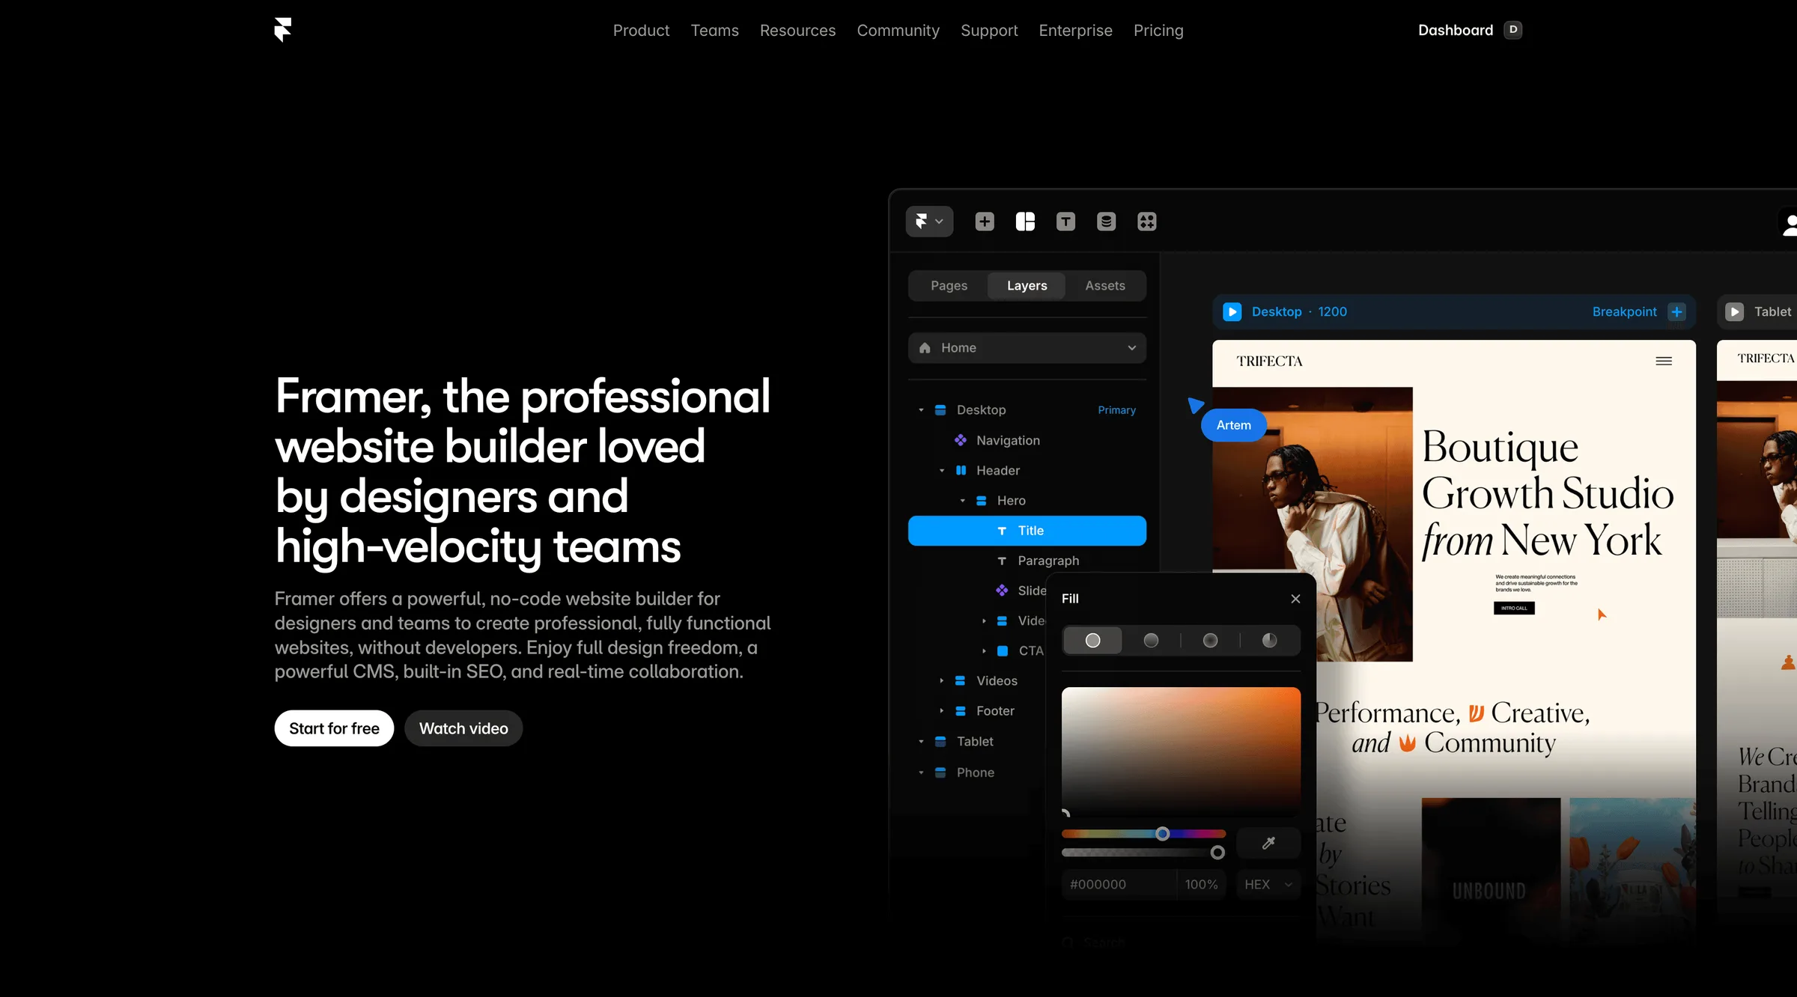Open the Community menu in the header
Viewport: 1797px width, 997px height.
pos(898,31)
